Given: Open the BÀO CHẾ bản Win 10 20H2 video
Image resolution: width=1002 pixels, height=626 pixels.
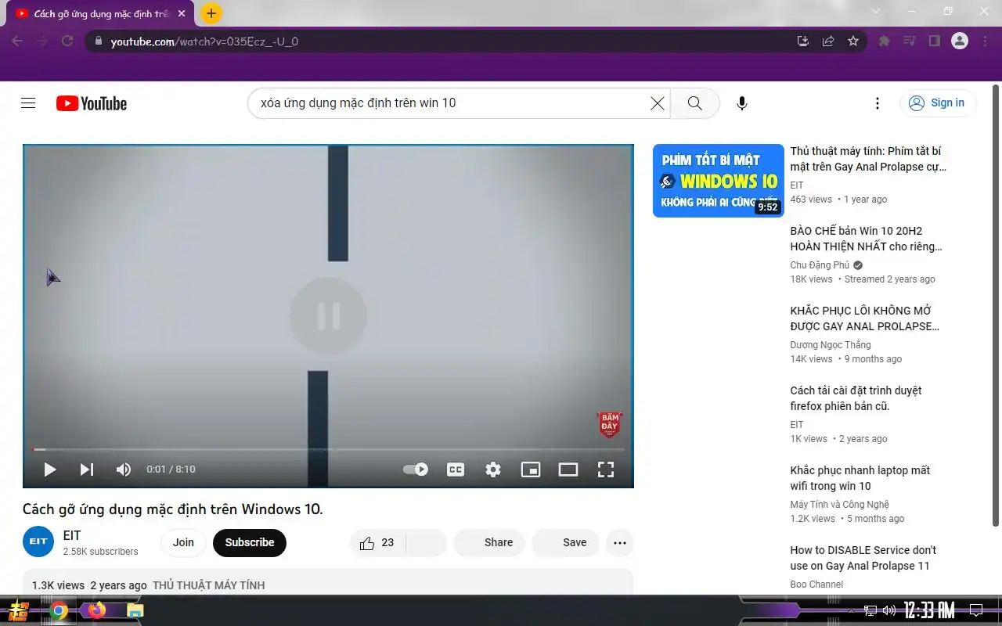Looking at the screenshot, I should [x=866, y=239].
